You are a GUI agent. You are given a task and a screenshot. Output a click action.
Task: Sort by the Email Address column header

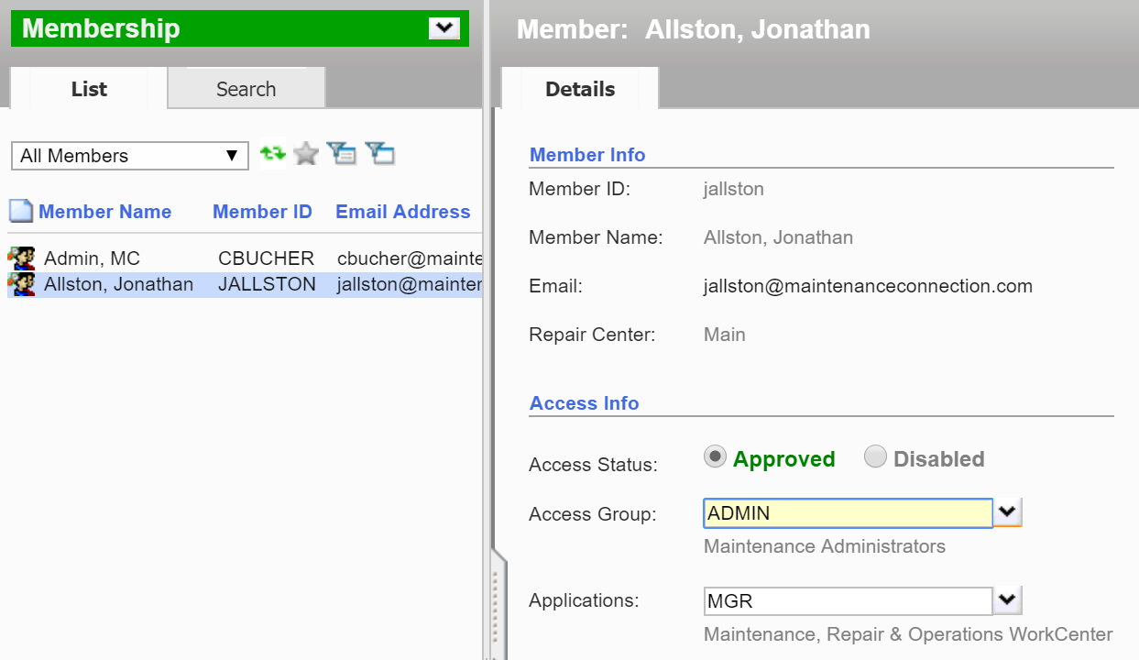[x=403, y=212]
